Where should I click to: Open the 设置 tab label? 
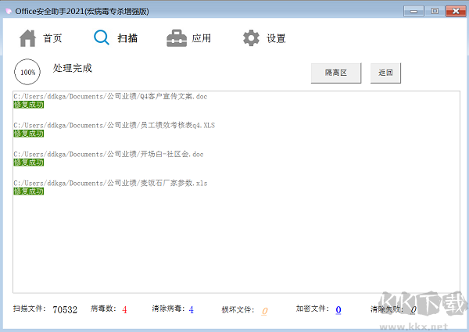(x=276, y=38)
